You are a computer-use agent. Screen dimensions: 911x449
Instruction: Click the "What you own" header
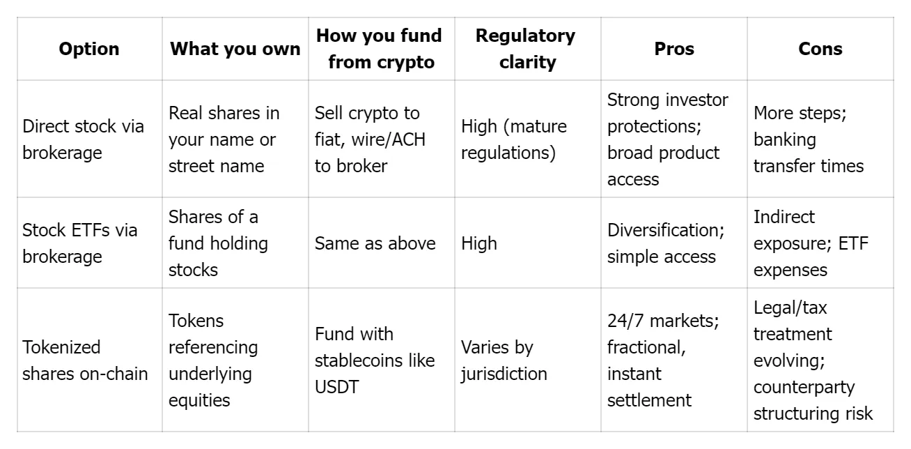coord(235,49)
